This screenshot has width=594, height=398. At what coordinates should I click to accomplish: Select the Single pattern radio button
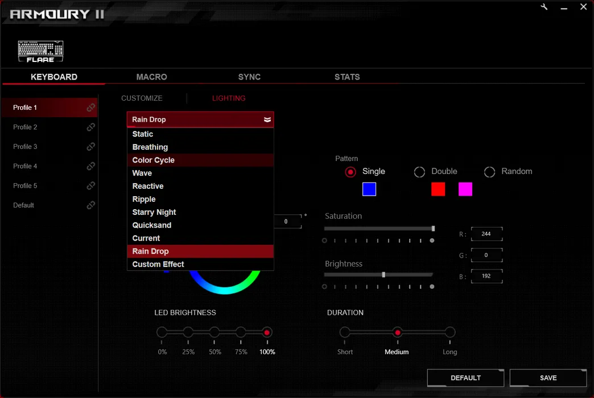click(351, 172)
